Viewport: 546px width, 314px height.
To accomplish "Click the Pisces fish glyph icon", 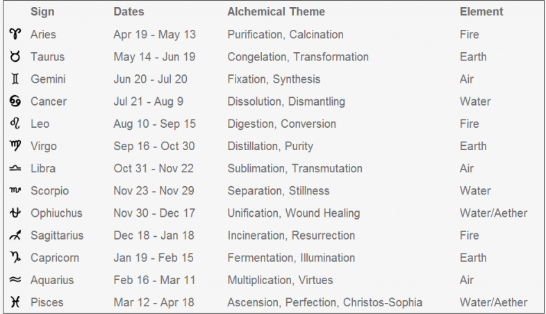I will point(15,302).
